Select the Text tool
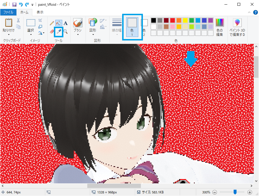The image size is (259, 196). [66, 23]
